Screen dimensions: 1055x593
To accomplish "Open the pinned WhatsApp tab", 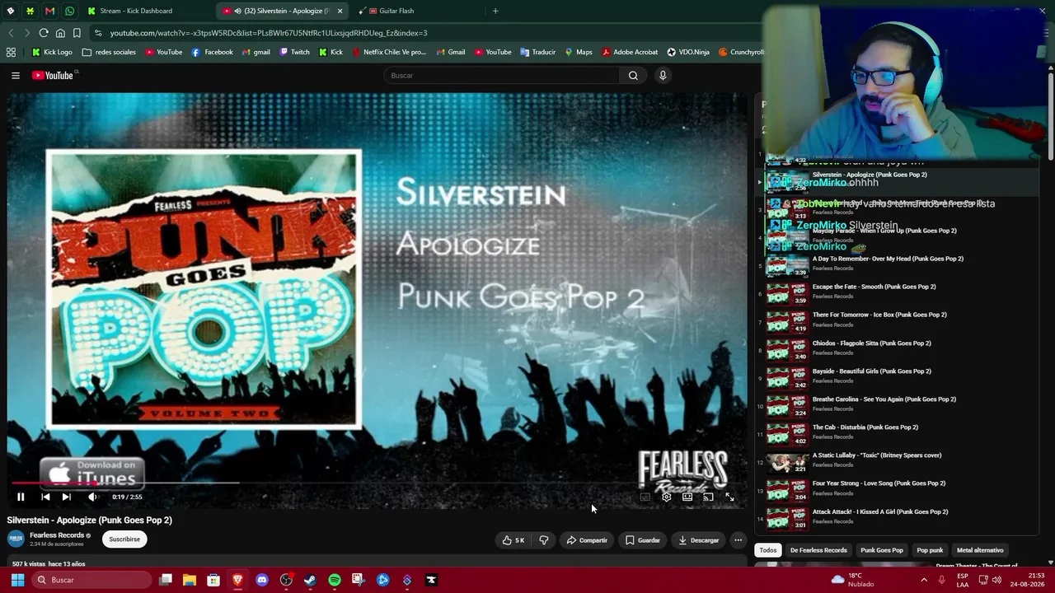I will (69, 11).
